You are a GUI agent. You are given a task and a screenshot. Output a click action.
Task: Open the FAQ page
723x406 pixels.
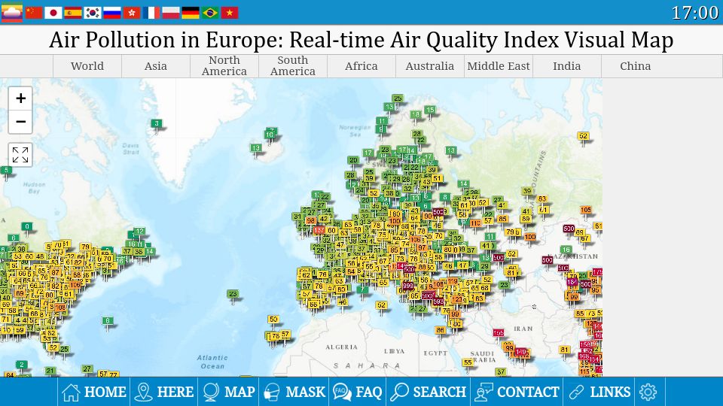tap(358, 392)
